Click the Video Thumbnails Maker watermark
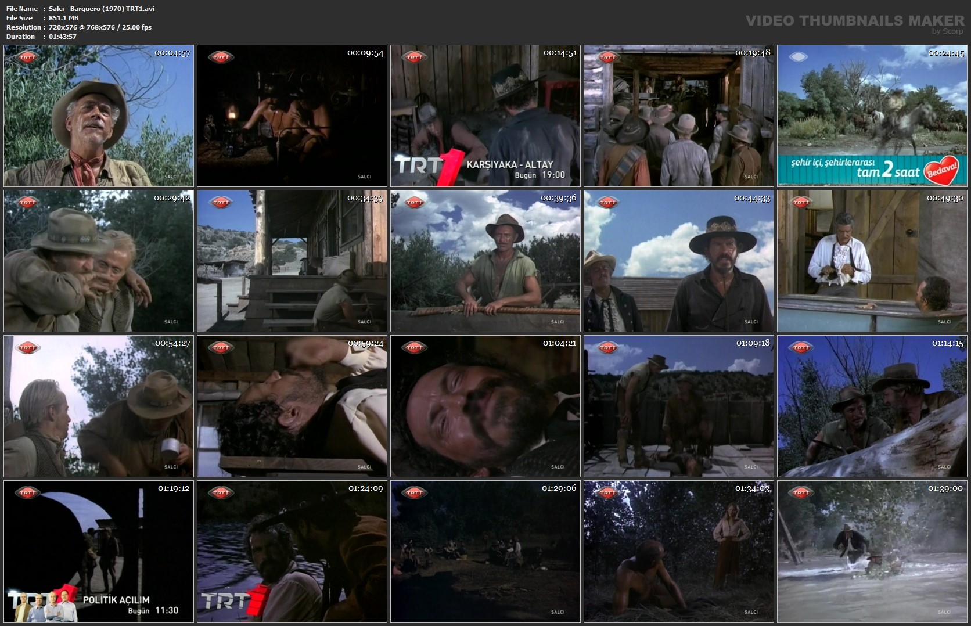971x626 pixels. coord(854,21)
